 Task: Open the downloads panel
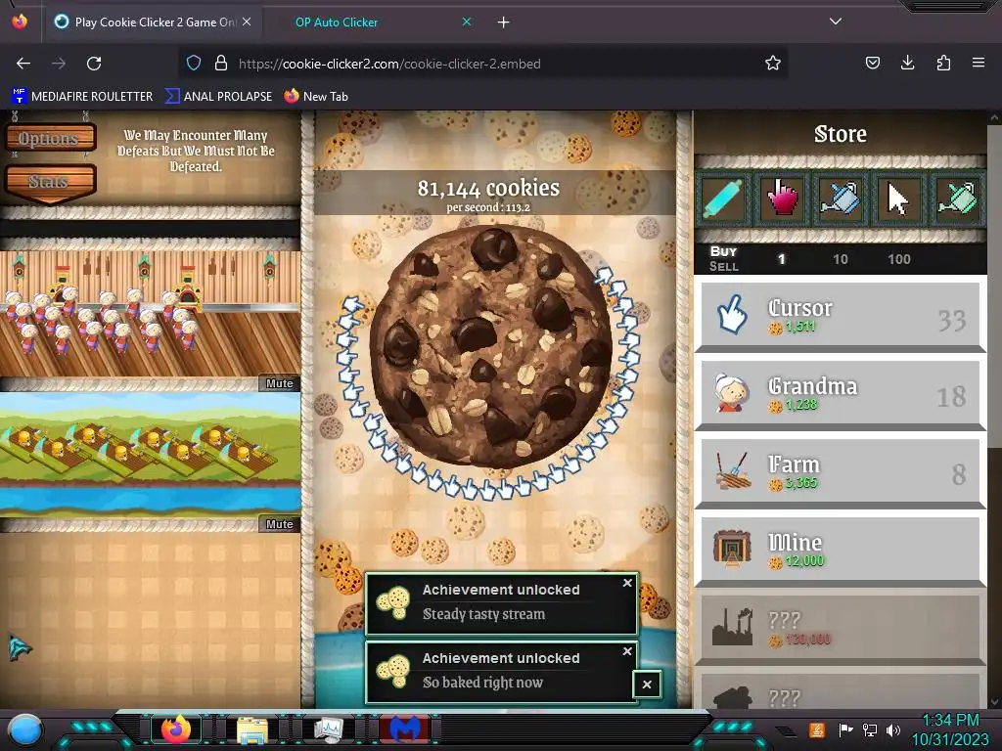[907, 63]
